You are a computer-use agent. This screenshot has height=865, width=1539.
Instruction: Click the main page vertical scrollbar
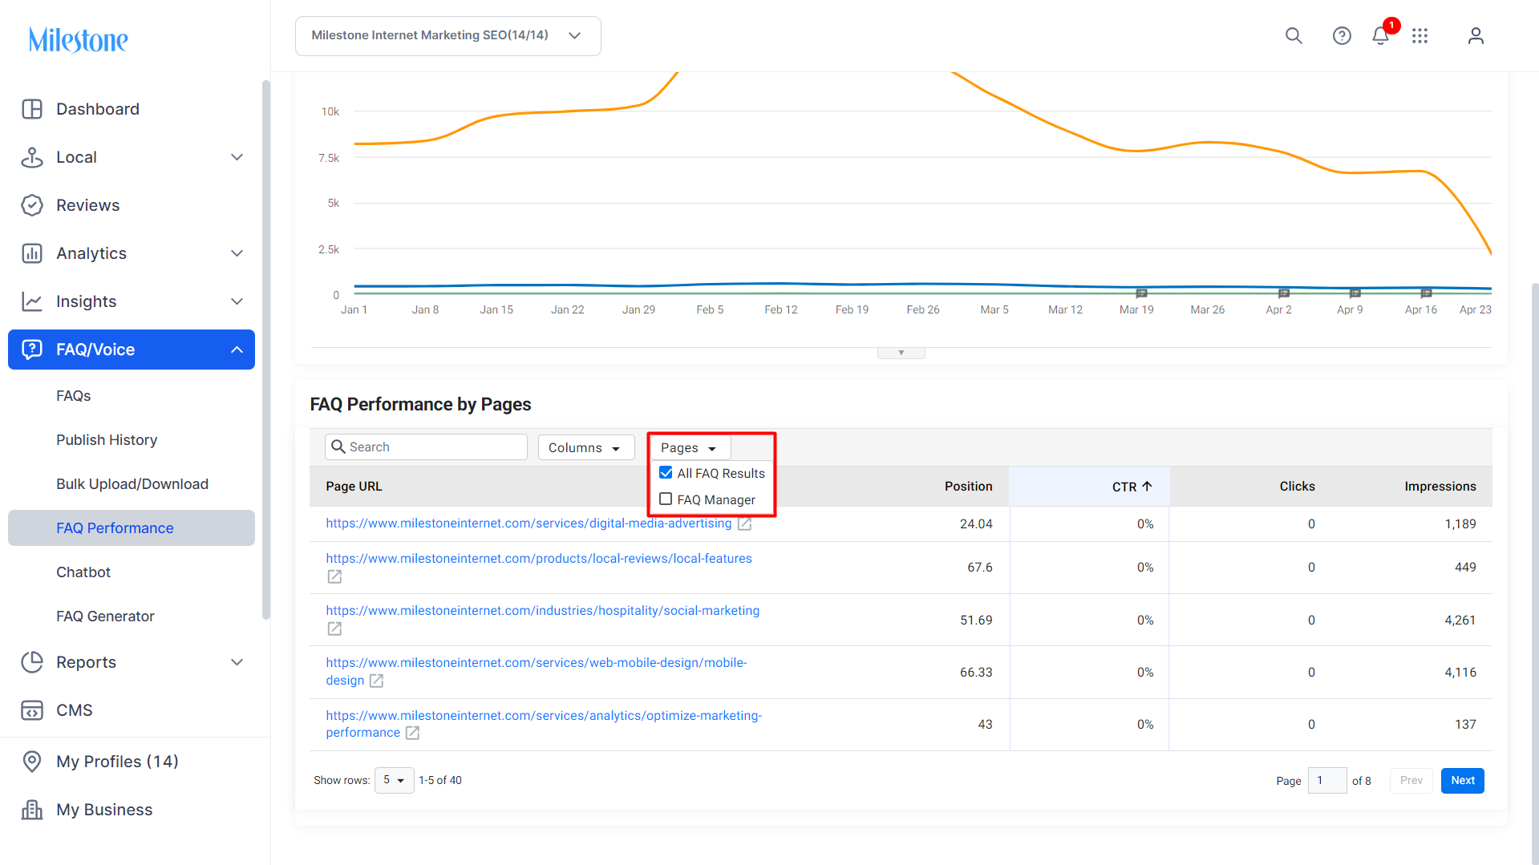click(x=1534, y=572)
